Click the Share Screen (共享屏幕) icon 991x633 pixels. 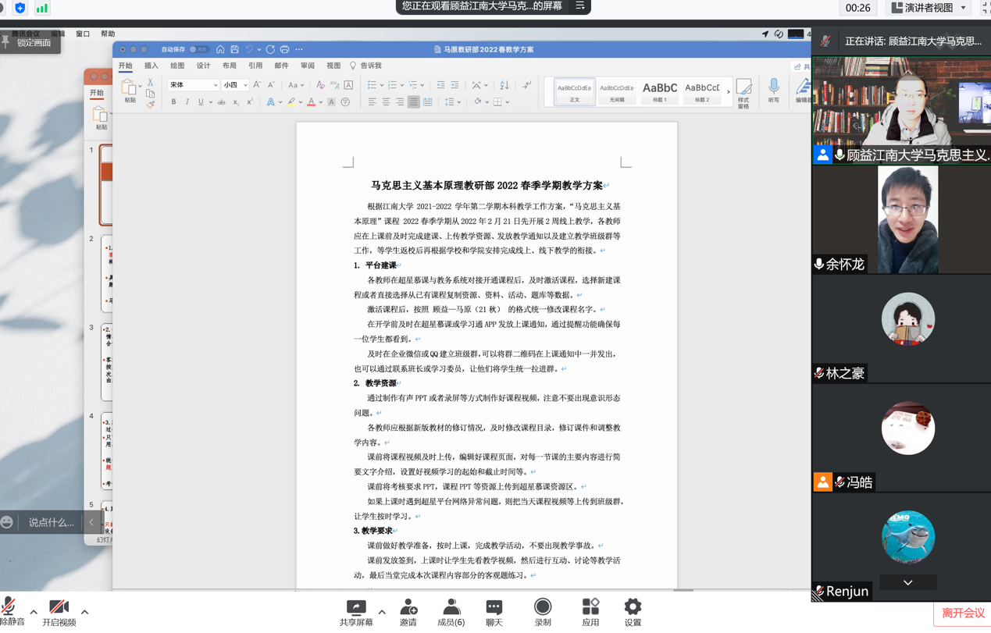(356, 607)
